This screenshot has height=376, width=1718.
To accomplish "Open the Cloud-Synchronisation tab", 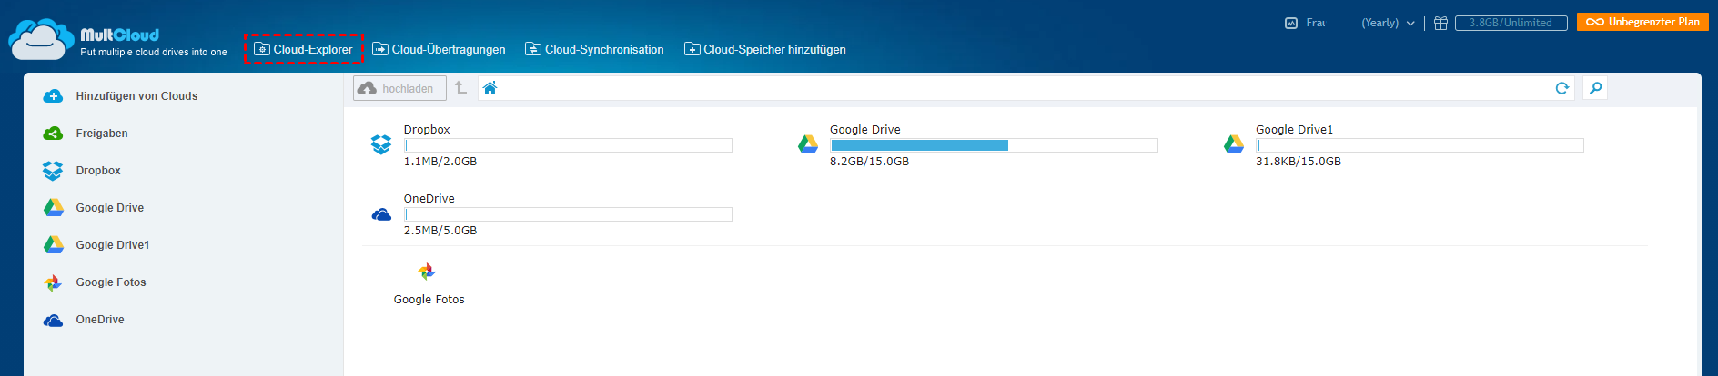I will [594, 49].
